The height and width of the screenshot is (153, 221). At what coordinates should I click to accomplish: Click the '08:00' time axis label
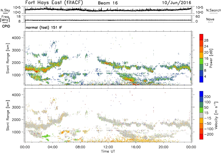tap(80, 147)
